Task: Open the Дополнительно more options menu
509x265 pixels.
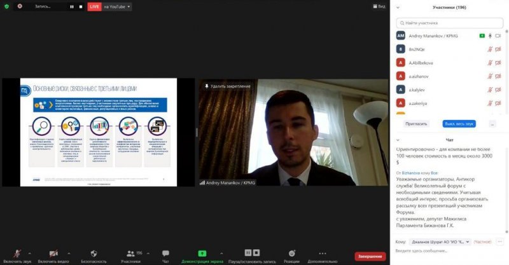Action: 321,253
